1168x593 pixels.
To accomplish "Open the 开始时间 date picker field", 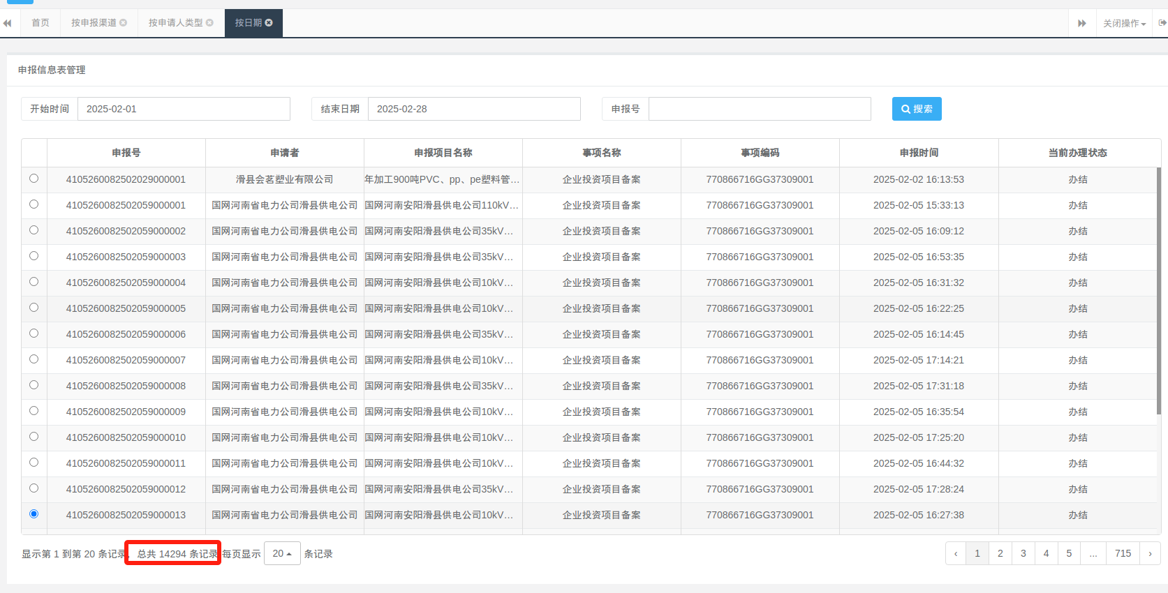I will tap(183, 109).
